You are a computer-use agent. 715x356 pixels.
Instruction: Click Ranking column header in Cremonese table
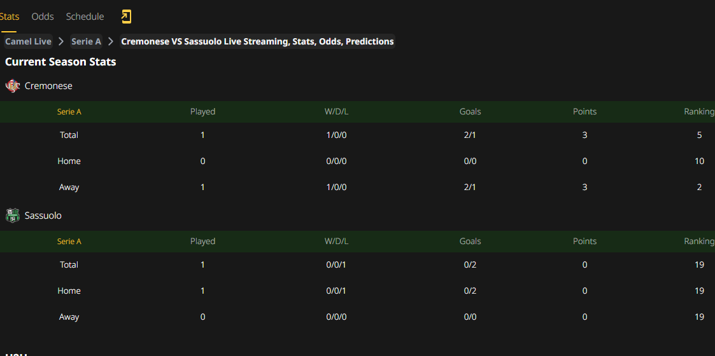[699, 111]
